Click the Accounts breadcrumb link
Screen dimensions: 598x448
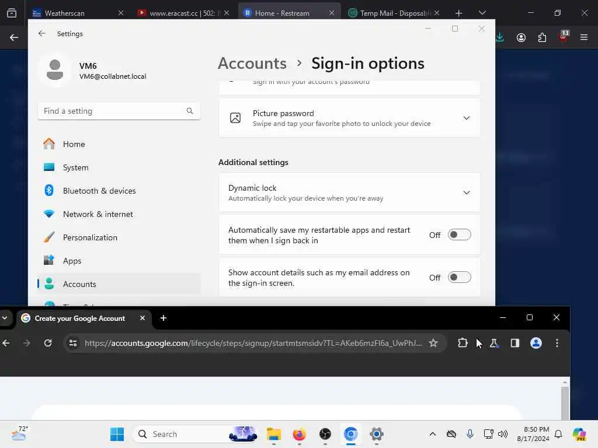click(252, 63)
